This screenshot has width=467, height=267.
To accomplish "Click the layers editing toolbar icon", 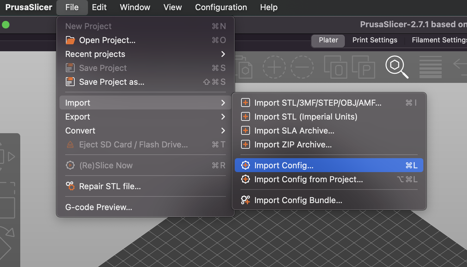I will click(430, 67).
